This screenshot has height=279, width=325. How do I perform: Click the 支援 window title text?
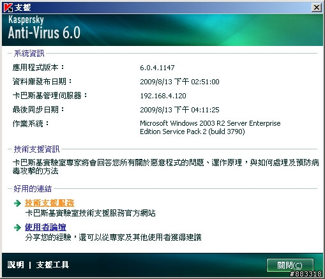point(23,8)
